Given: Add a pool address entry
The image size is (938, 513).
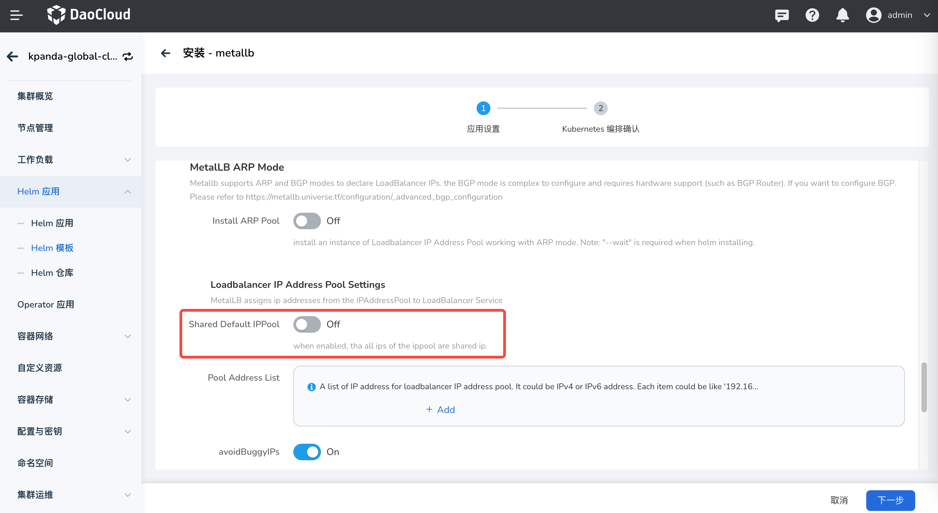Looking at the screenshot, I should pos(440,410).
